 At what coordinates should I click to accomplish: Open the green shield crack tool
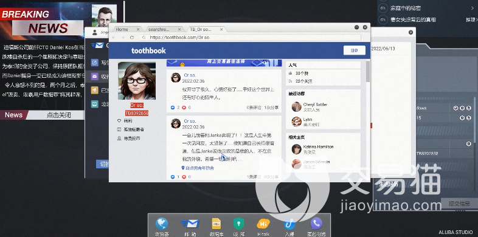[238, 224]
